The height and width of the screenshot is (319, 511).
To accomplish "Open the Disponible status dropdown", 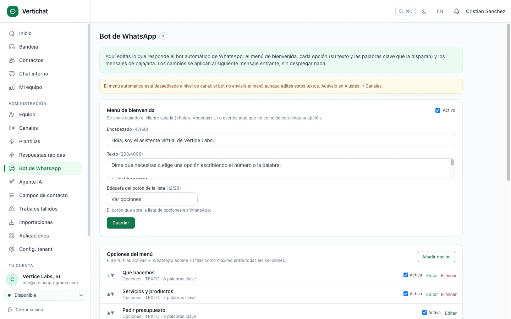I will (x=45, y=295).
